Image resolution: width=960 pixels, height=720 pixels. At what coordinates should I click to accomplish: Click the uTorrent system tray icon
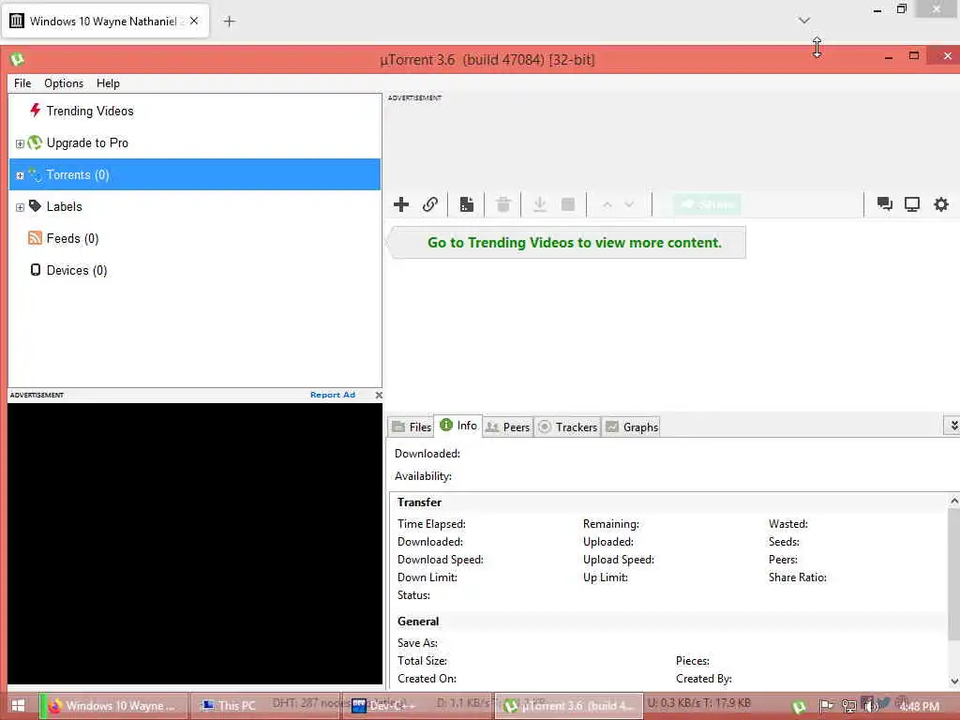click(x=799, y=707)
